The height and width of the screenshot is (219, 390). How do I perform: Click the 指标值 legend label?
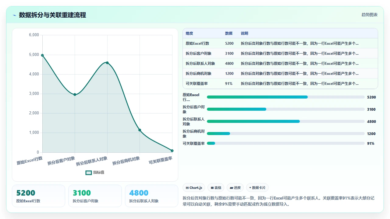point(99,172)
